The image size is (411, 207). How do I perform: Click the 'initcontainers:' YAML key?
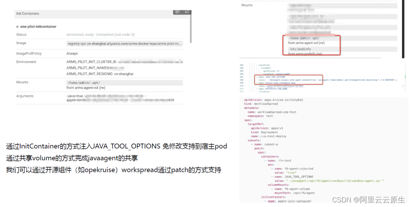coord(273,197)
